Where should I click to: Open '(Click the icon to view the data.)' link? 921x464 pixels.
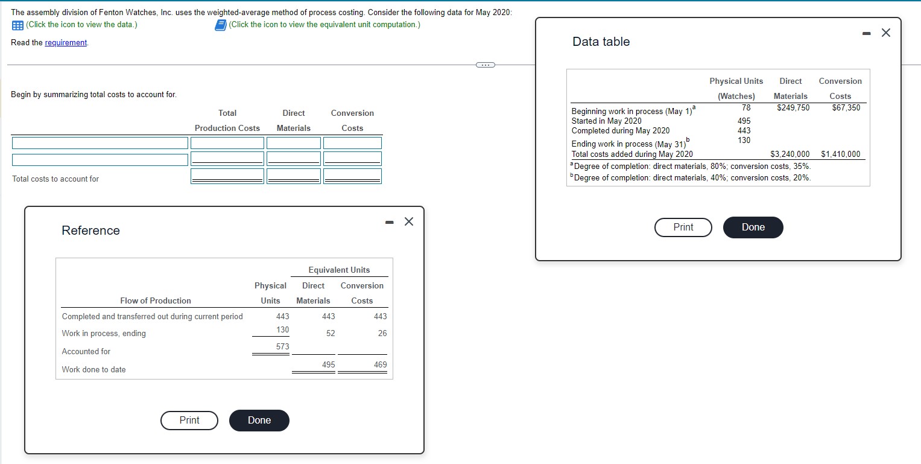[81, 25]
